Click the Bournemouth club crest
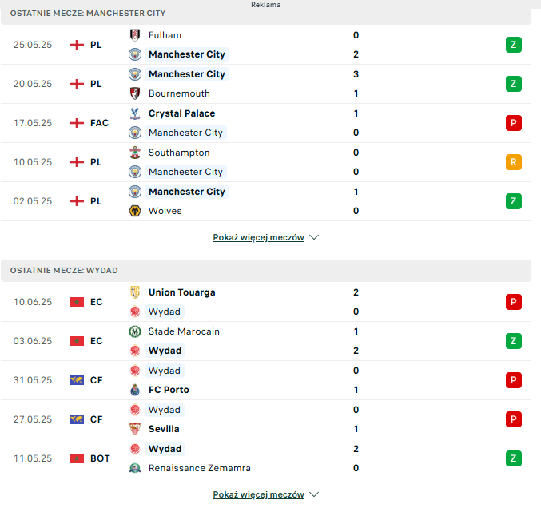The width and height of the screenshot is (541, 512). [135, 93]
